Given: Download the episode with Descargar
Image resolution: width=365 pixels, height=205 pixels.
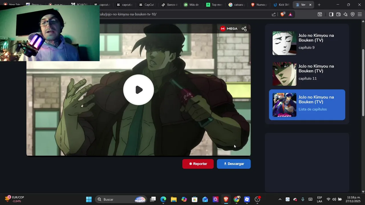Looking at the screenshot, I should click(x=234, y=164).
